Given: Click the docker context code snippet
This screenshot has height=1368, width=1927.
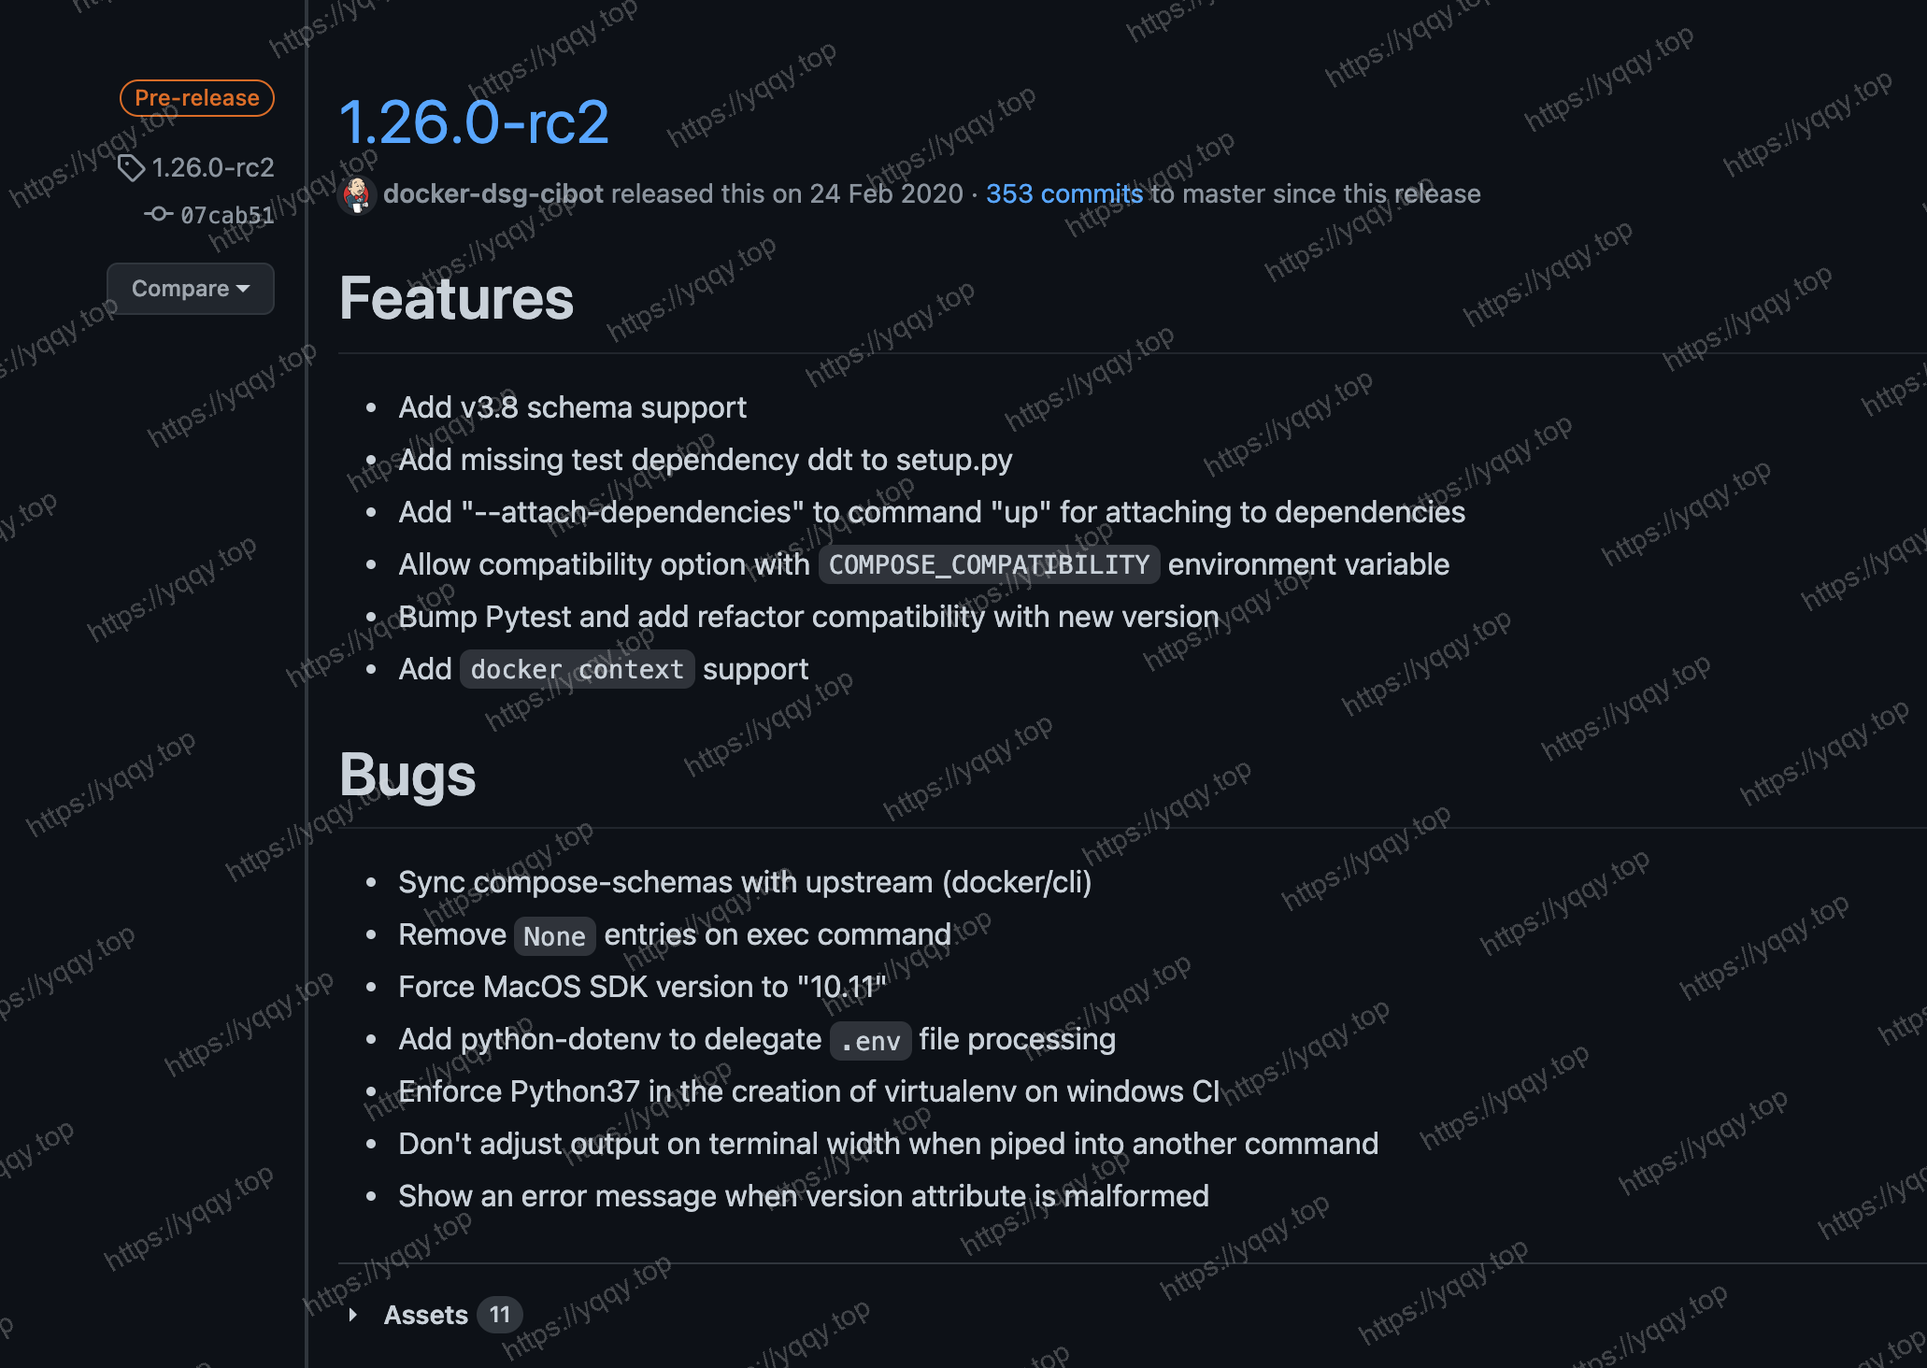Looking at the screenshot, I should 577,669.
